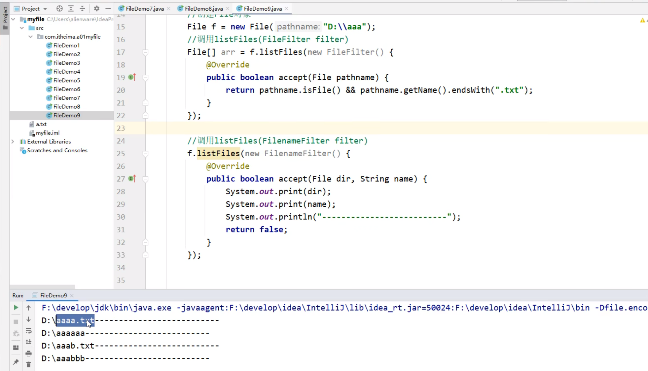The width and height of the screenshot is (648, 371).
Task: Rerun the FileDemo9 application
Action: [16, 308]
